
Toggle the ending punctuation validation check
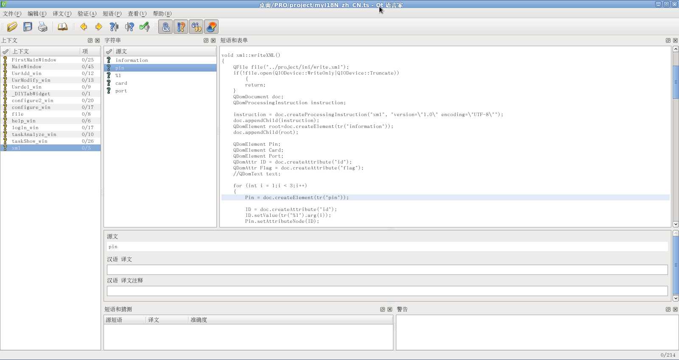181,27
